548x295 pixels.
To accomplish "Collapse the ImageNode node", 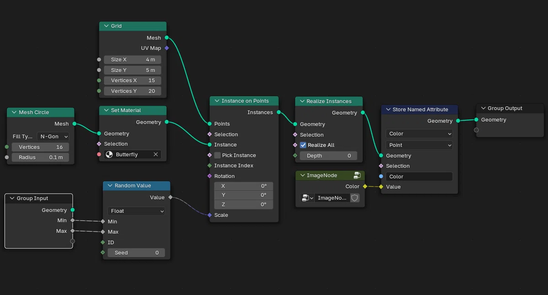I will (302, 175).
